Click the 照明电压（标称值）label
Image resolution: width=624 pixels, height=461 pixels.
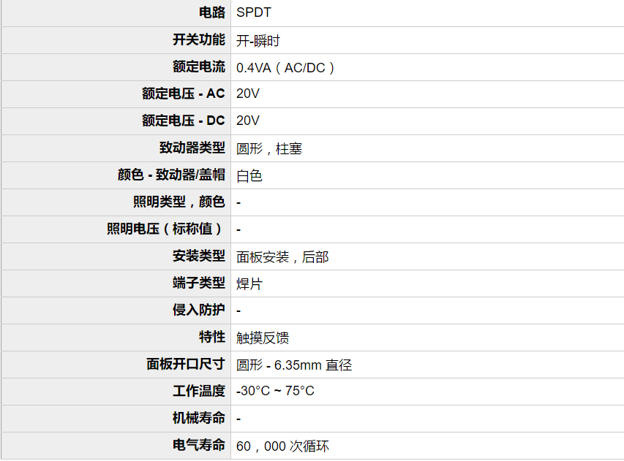click(166, 229)
